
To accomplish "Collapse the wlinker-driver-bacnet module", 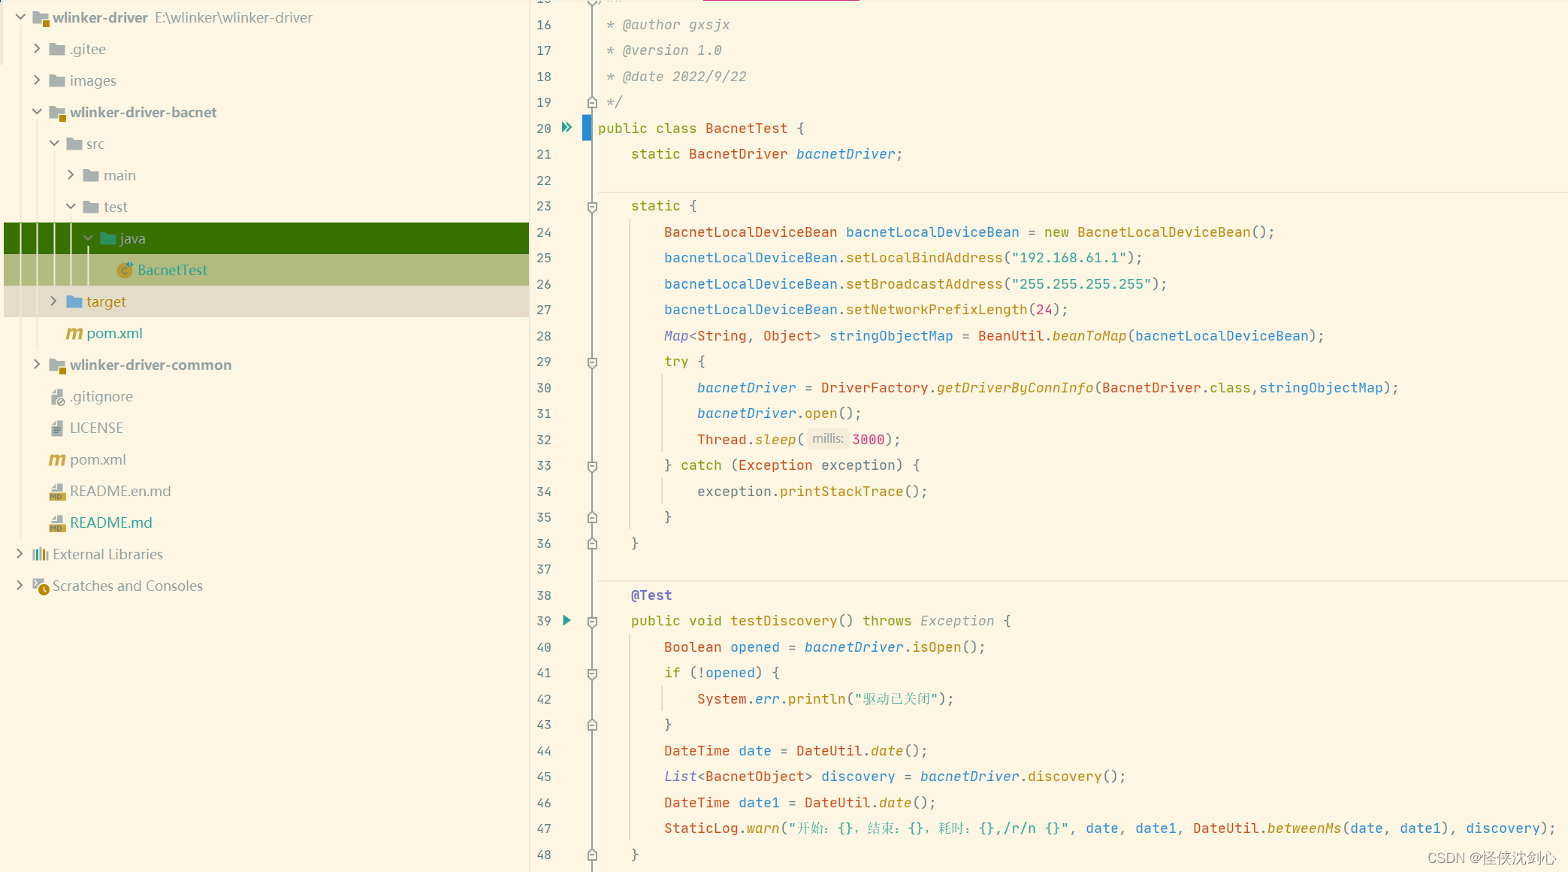I will click(37, 112).
